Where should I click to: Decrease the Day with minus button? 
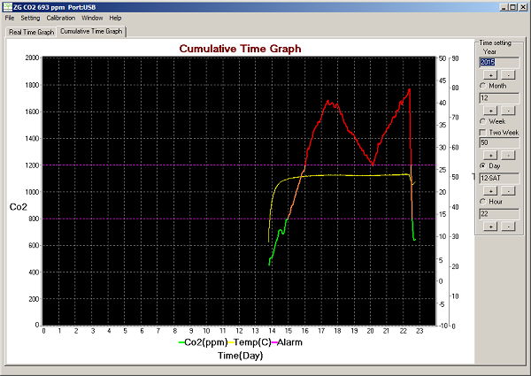(x=508, y=190)
